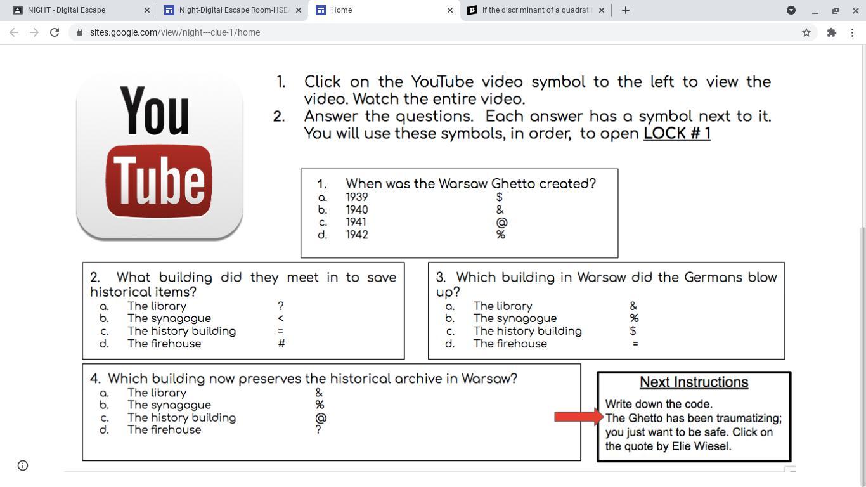This screenshot has width=866, height=487.
Task: Click the 'Write down the code.' text
Action: tap(659, 404)
